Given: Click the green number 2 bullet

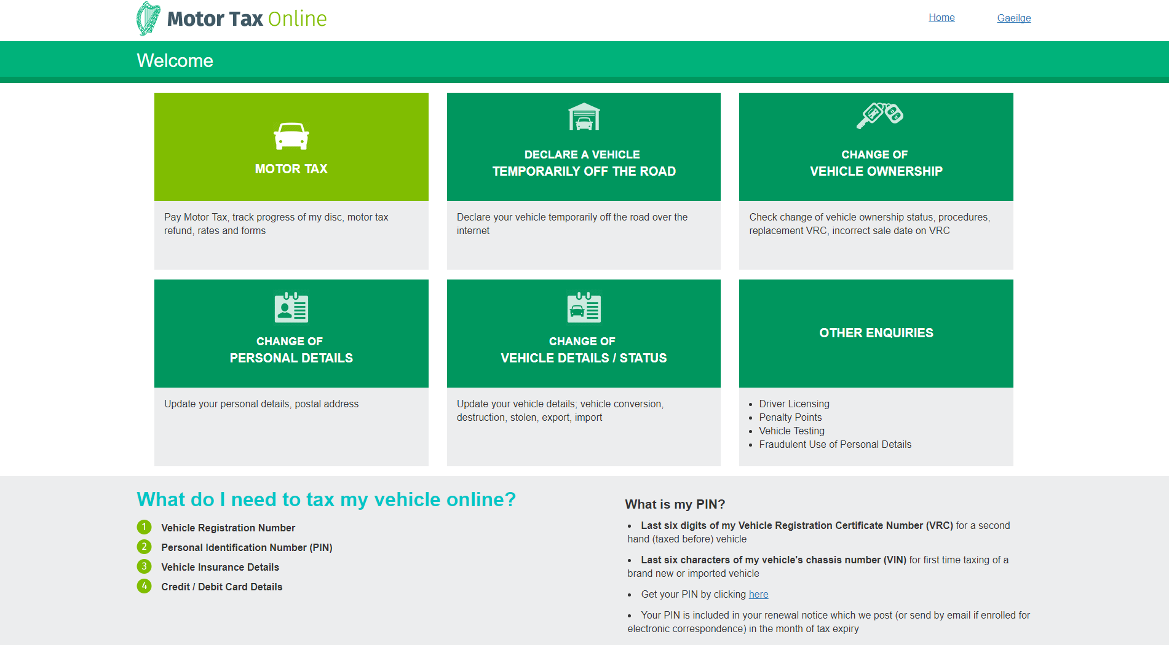Looking at the screenshot, I should [144, 547].
